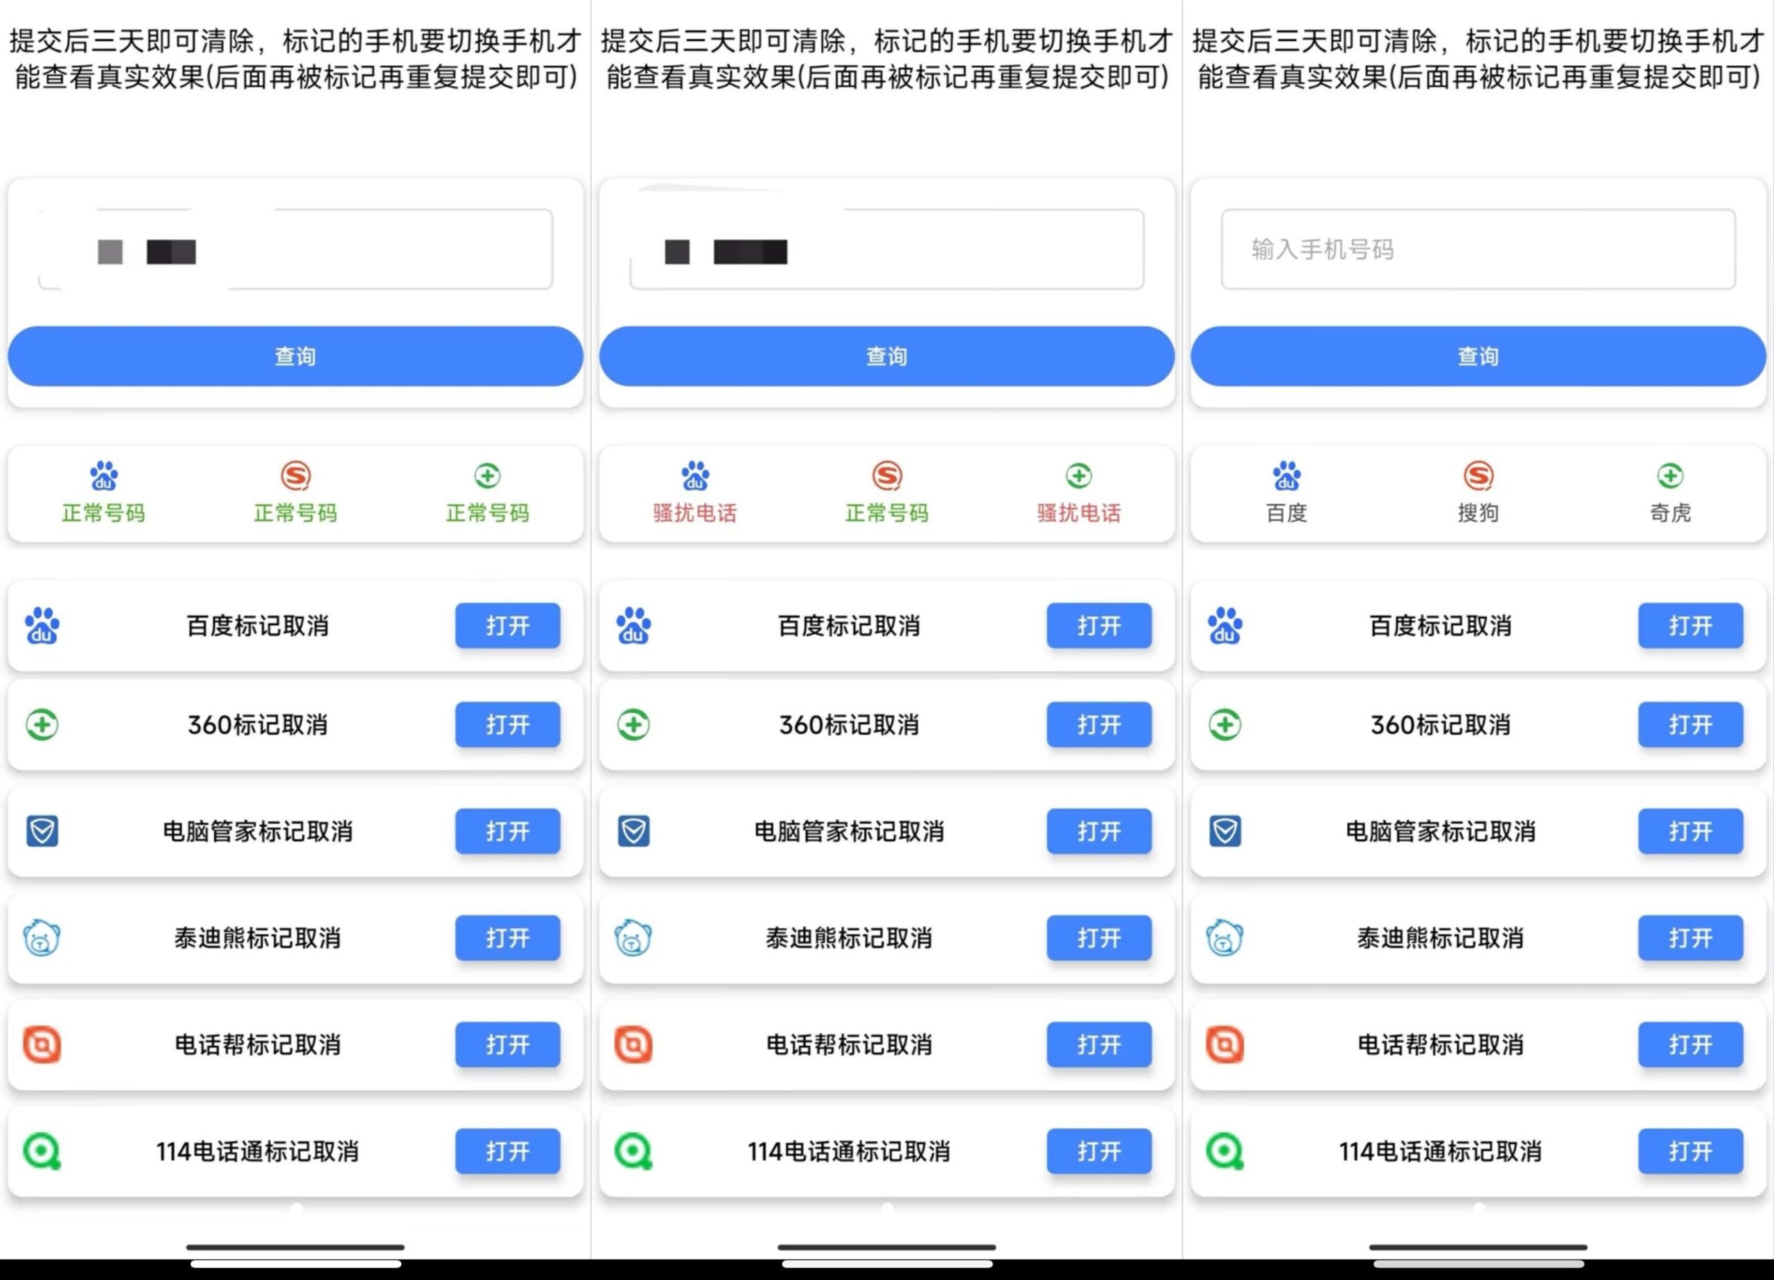Select the phone number field in the middle panel
Image resolution: width=1774 pixels, height=1280 pixels.
click(x=887, y=249)
